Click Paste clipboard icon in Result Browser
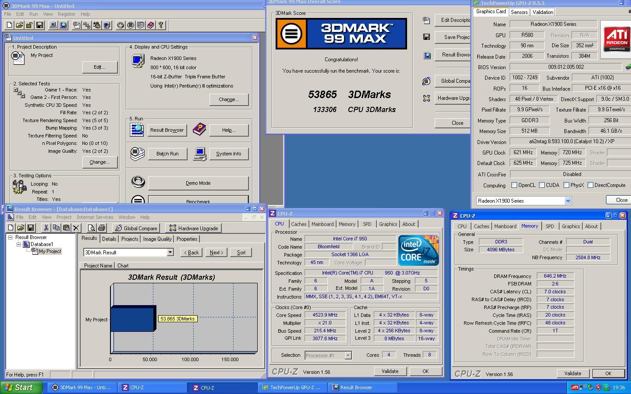Viewport: 631px width, 394px height. (x=66, y=228)
